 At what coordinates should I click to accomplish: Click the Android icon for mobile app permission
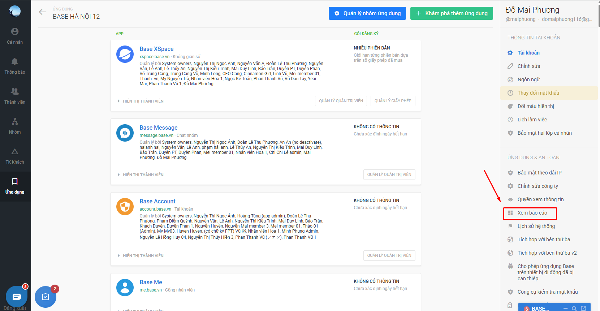tap(510, 266)
